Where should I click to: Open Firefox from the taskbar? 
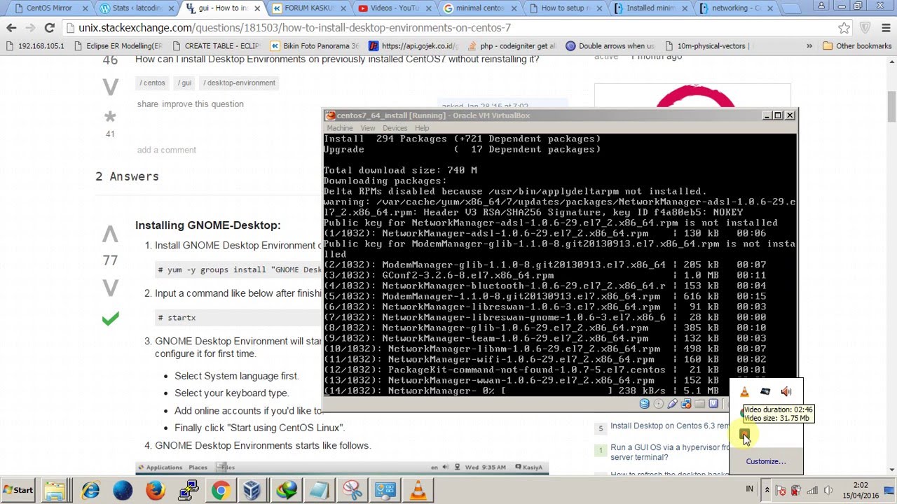[155, 490]
